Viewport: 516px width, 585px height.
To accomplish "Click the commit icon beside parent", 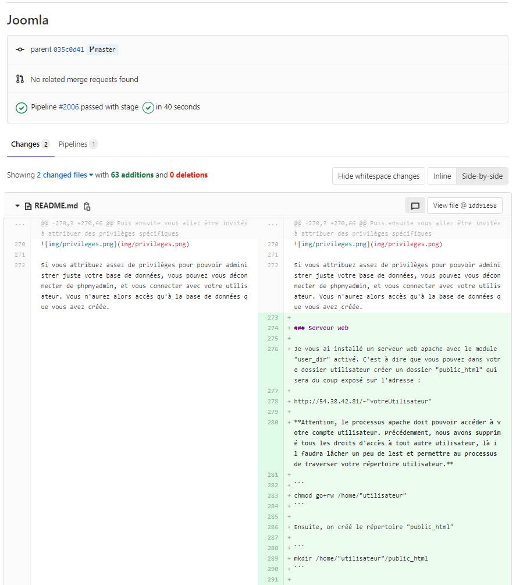I will [x=20, y=49].
